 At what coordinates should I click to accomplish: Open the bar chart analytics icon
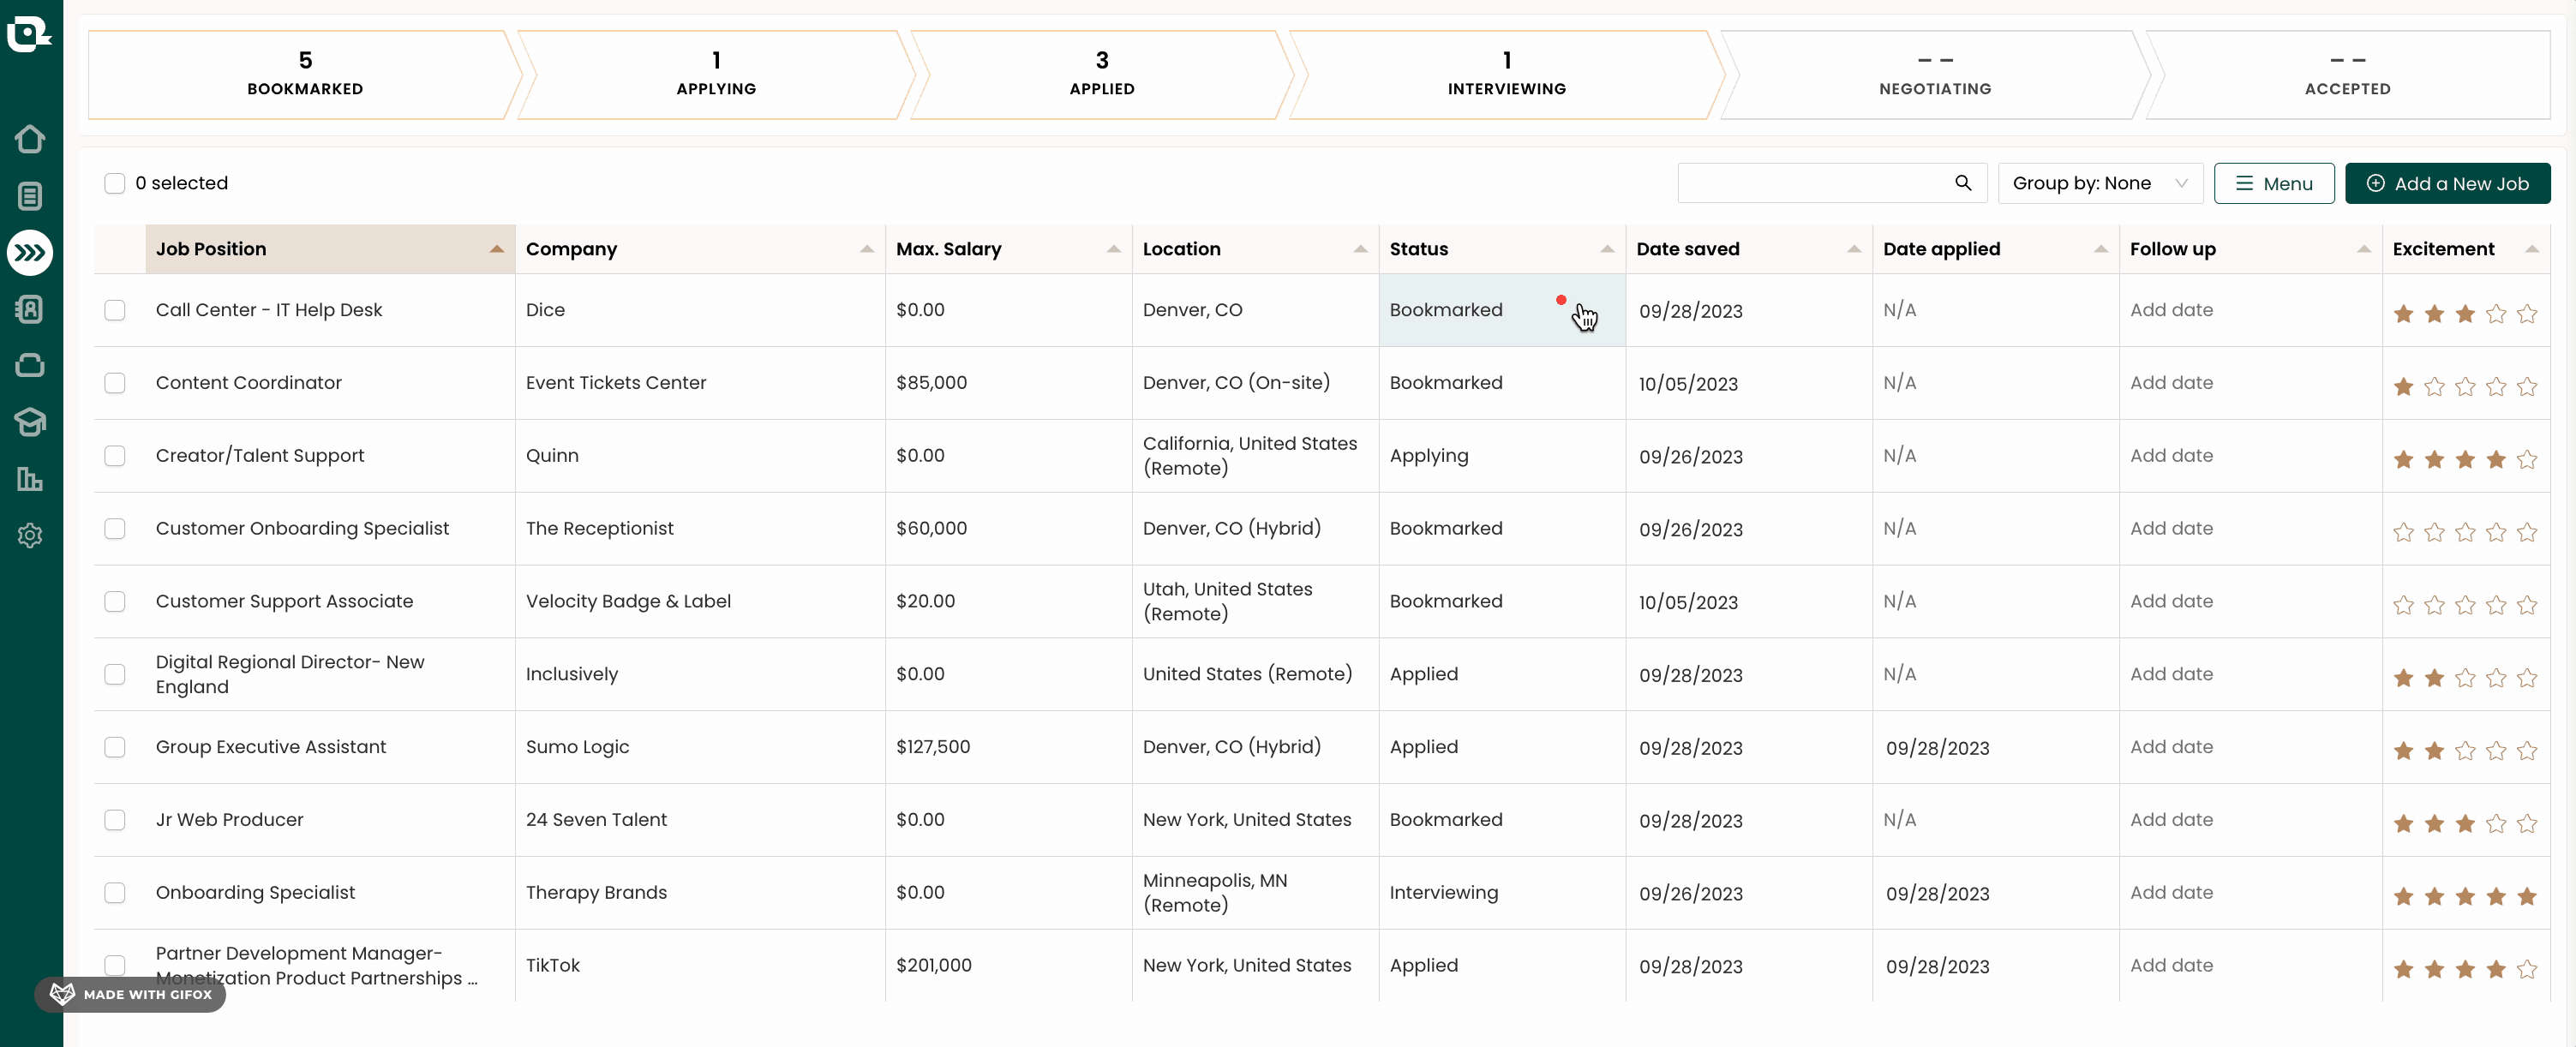30,479
